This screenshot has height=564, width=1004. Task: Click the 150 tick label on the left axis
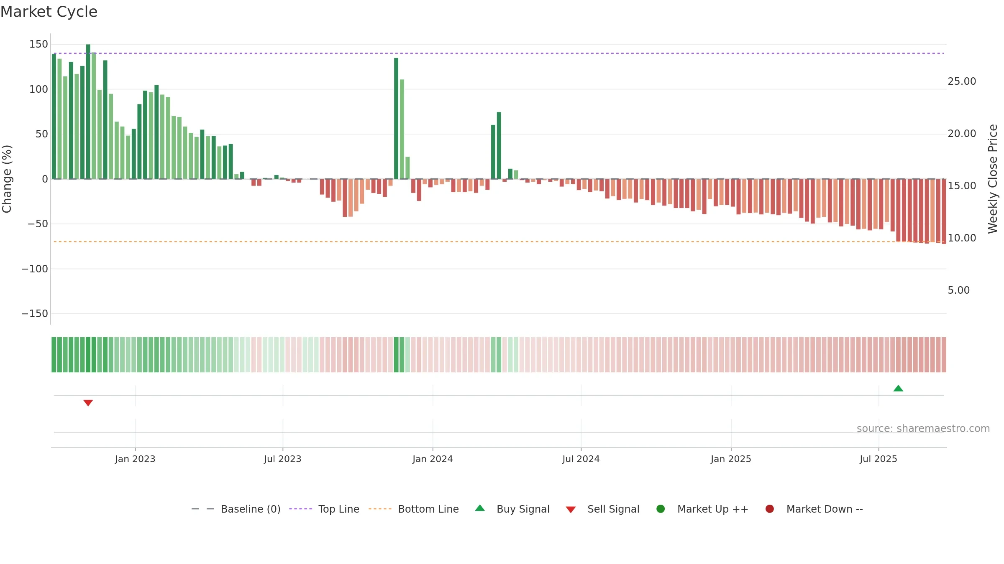(38, 44)
